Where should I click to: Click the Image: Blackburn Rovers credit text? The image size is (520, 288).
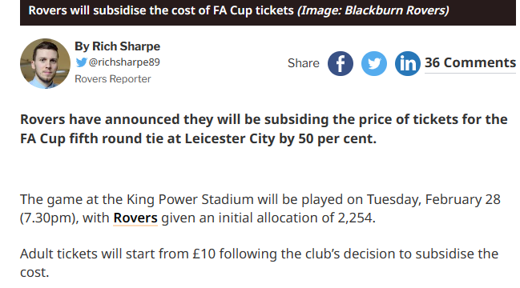373,10
